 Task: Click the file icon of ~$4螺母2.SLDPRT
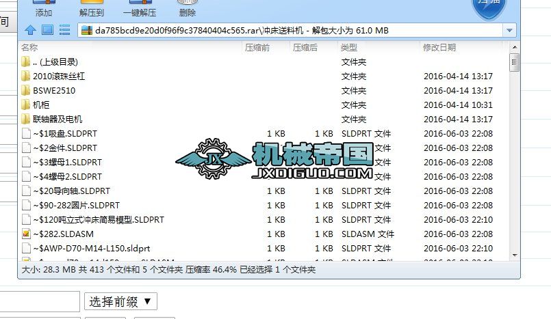[x=26, y=177]
